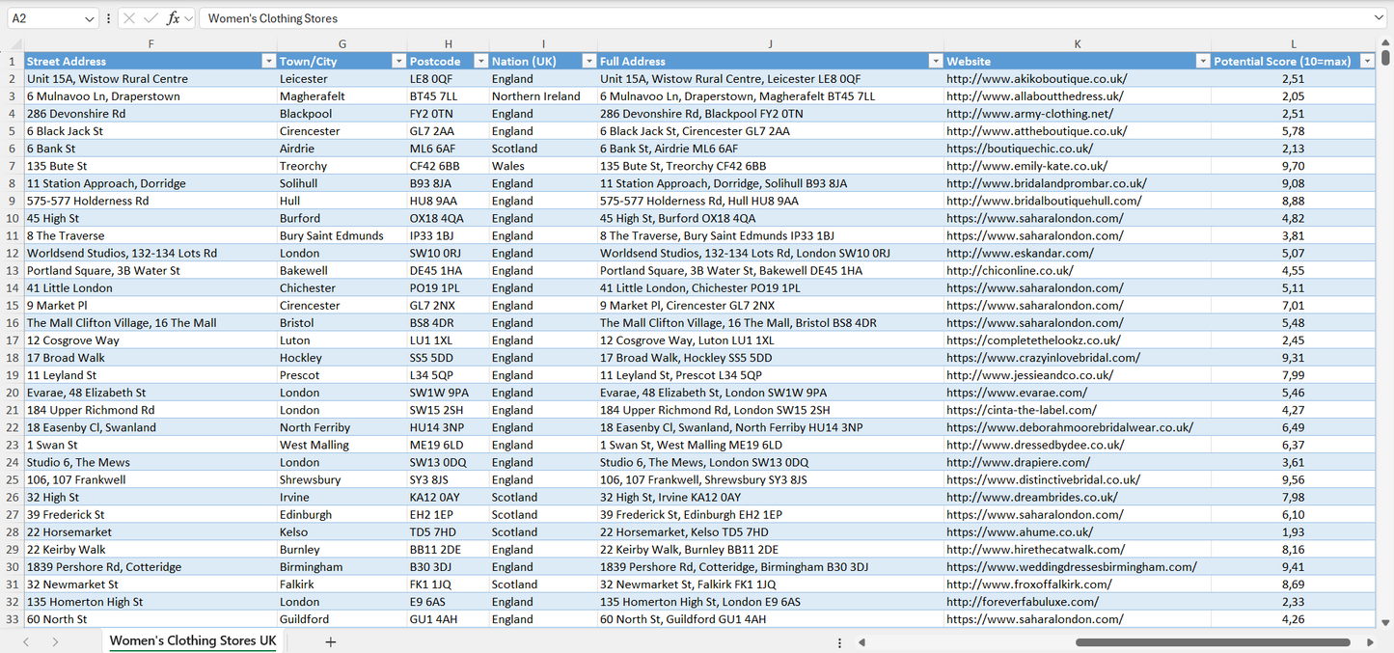
Task: Select full address 22 Horsemarket, Kelso TD5 7HD
Action: tap(771, 531)
